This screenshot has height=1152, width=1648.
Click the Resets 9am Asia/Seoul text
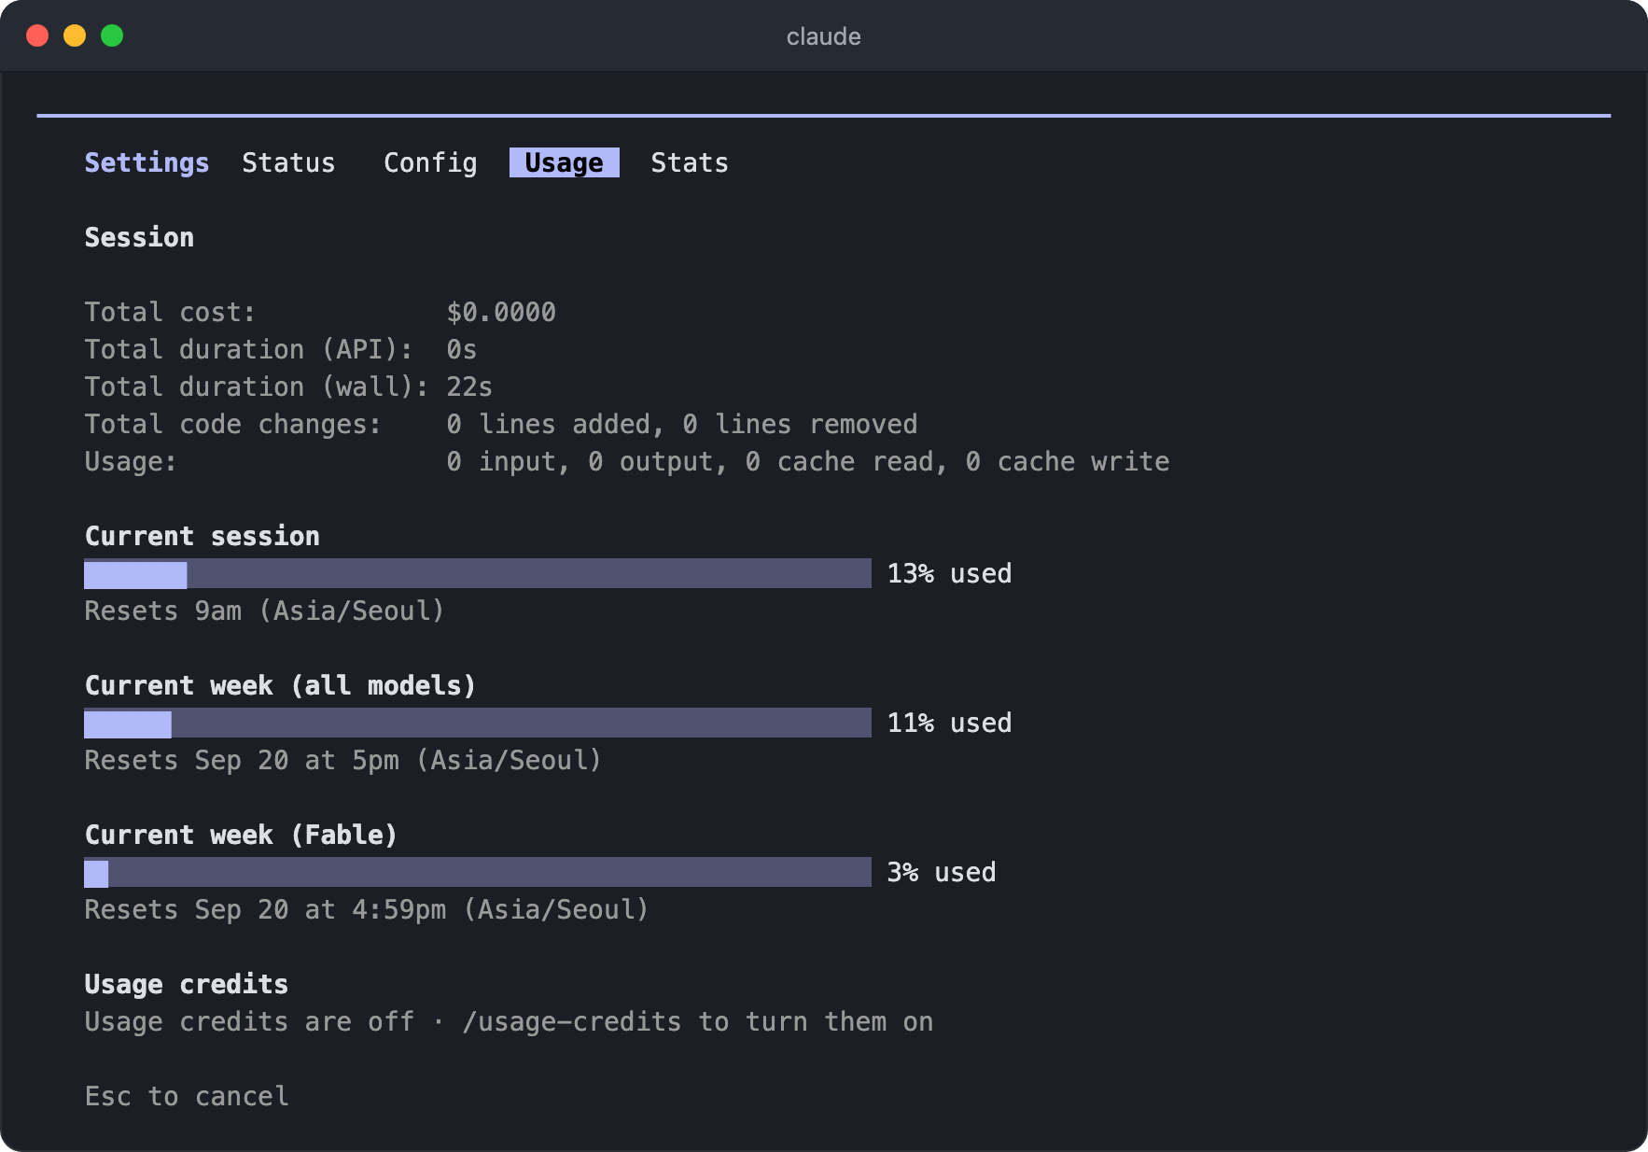point(264,611)
